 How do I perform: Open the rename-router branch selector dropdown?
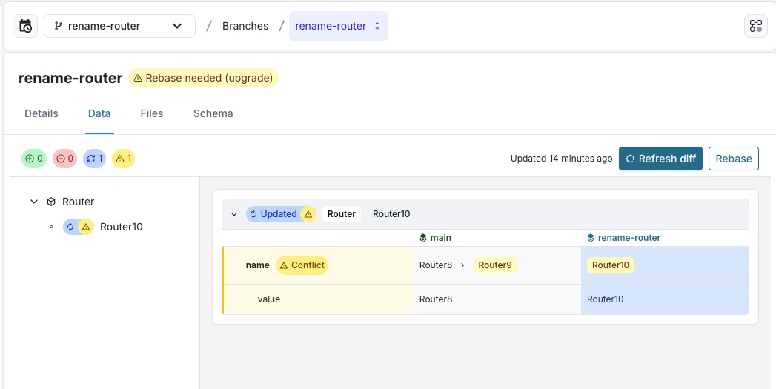[x=177, y=26]
